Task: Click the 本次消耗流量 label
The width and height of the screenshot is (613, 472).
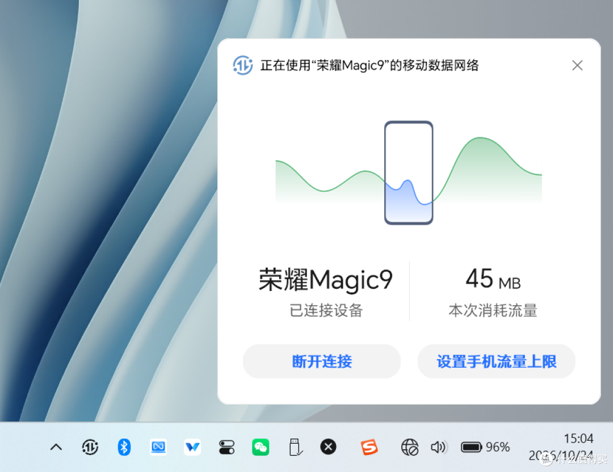Action: pyautogui.click(x=493, y=311)
